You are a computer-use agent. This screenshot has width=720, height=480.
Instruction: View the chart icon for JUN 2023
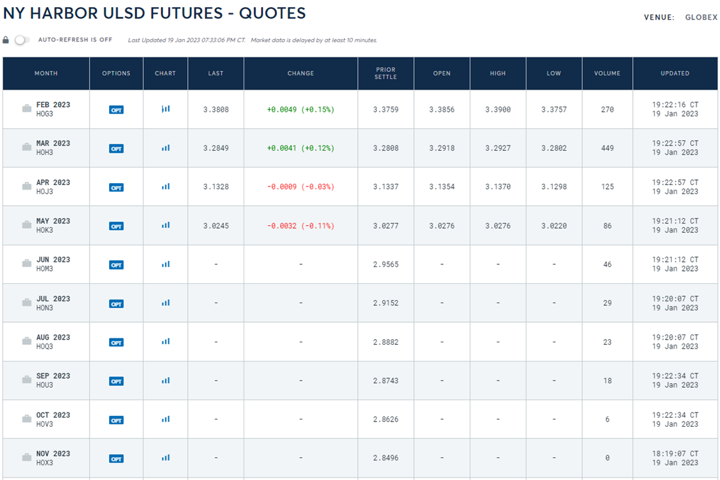tap(166, 264)
